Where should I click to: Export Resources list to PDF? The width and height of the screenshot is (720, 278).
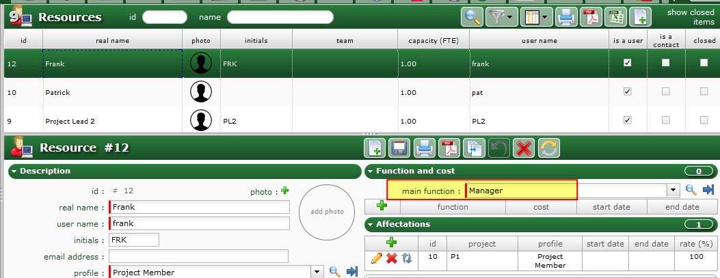pyautogui.click(x=591, y=18)
